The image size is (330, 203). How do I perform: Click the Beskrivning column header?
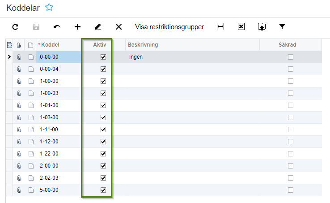pos(143,45)
